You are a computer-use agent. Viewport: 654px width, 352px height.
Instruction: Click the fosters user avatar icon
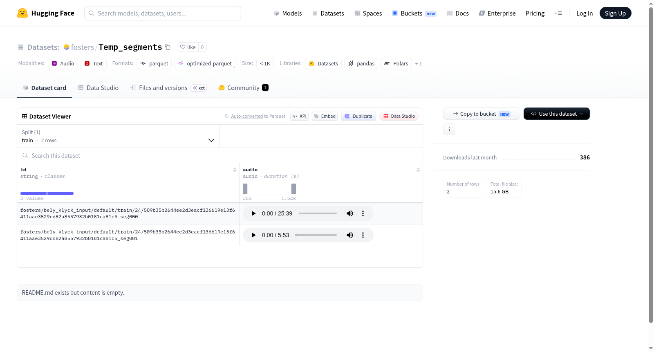coord(67,47)
